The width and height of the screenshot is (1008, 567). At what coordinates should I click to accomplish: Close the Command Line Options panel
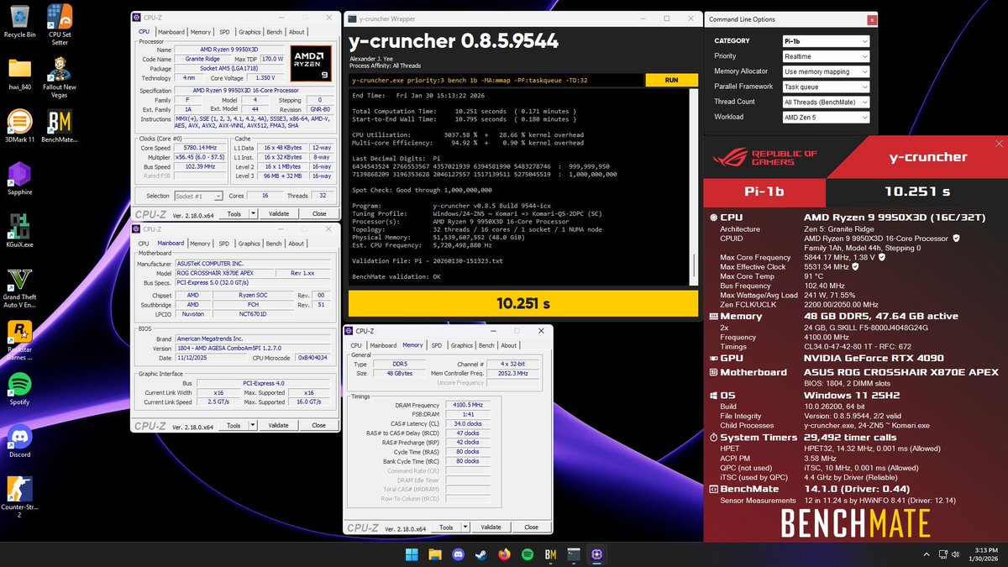872,19
